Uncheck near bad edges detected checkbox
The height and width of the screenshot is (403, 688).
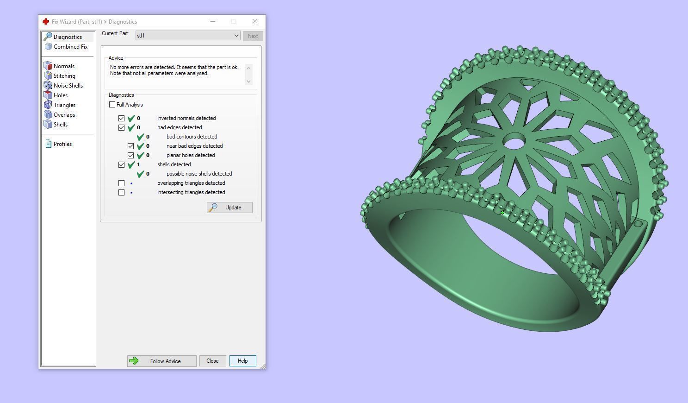[x=130, y=146]
